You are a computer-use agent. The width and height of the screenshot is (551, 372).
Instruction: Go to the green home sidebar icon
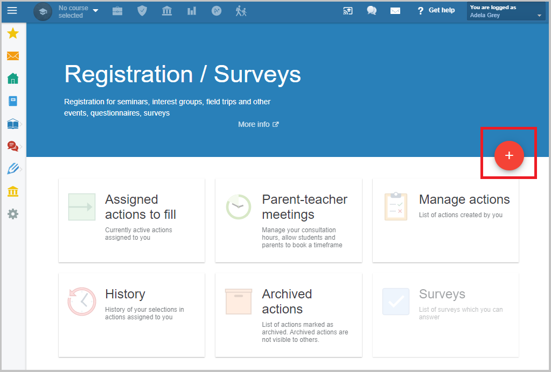13,78
